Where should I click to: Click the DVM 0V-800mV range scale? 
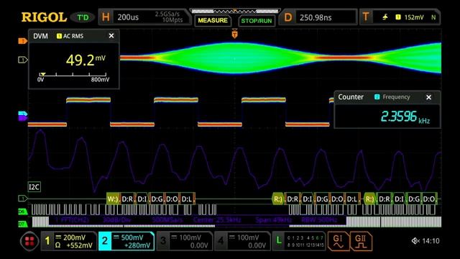coord(73,76)
